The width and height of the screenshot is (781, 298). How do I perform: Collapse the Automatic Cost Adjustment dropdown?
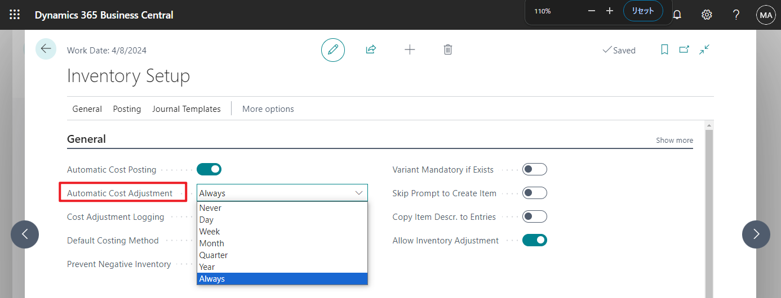tap(359, 193)
